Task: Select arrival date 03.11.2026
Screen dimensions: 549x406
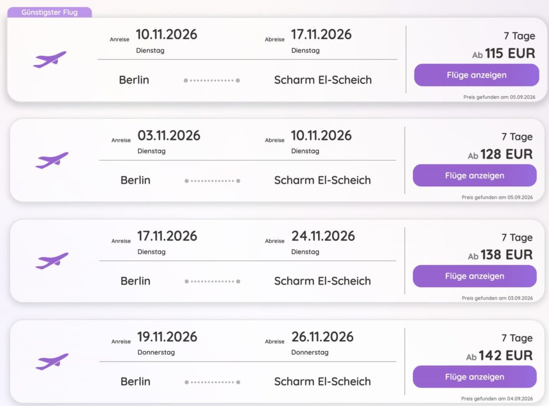Action: click(169, 136)
